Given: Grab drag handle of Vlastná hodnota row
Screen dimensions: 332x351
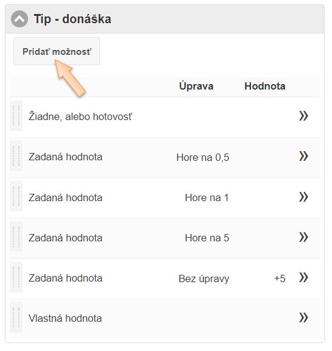Looking at the screenshot, I should coord(16,317).
